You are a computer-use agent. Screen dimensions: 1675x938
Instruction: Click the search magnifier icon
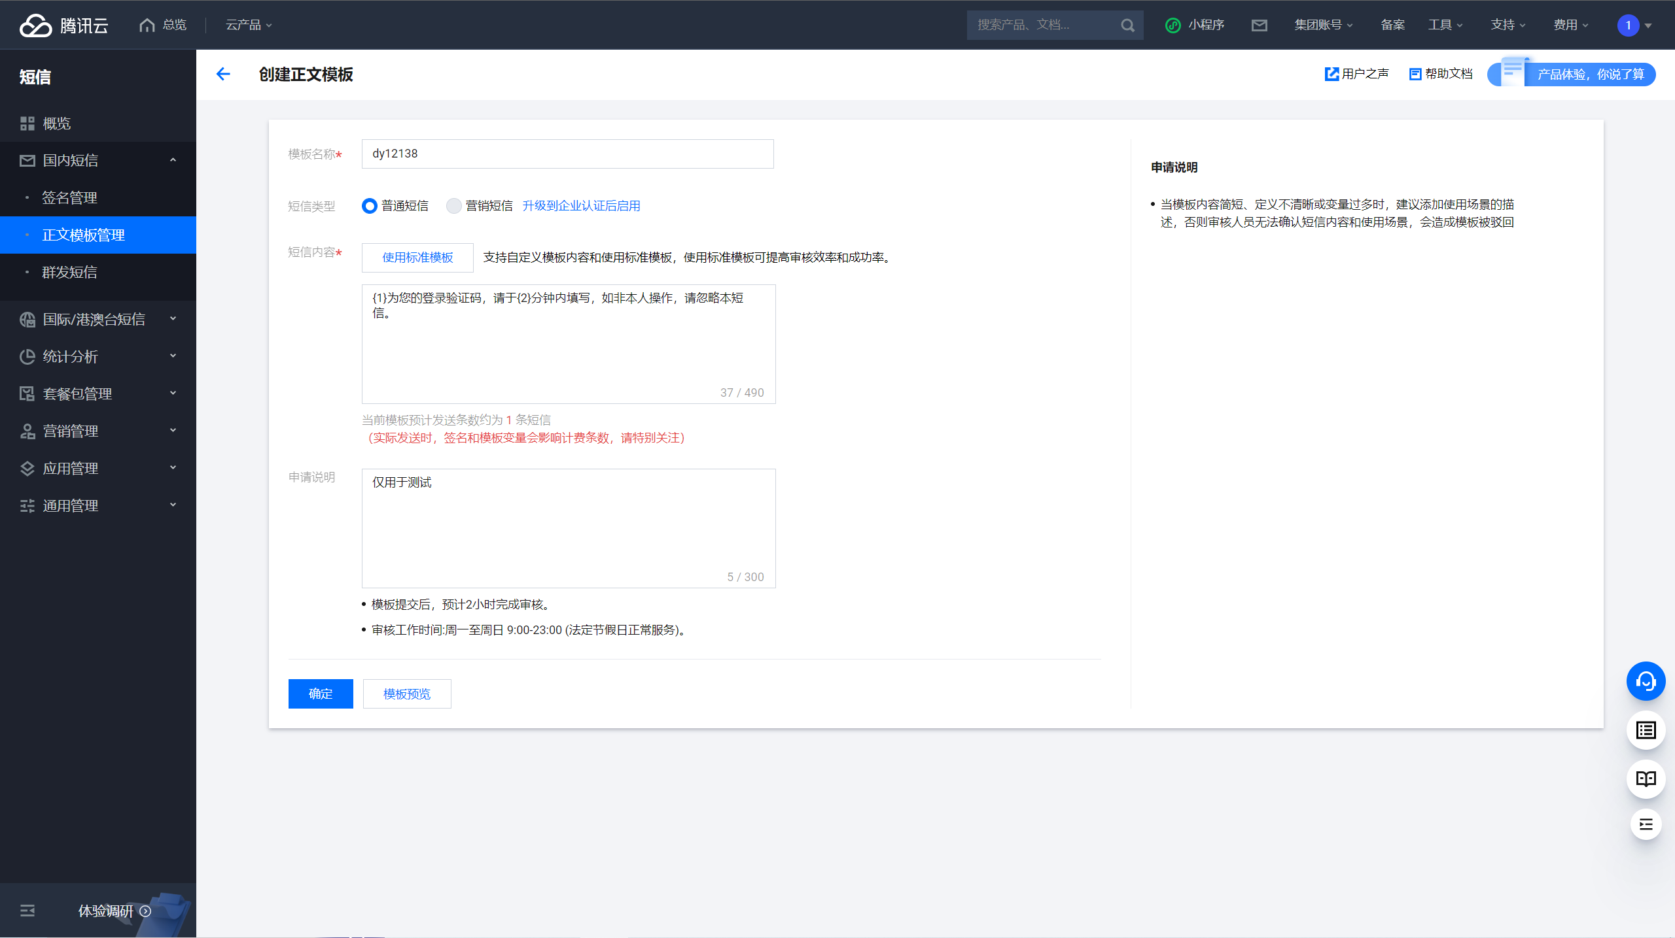(1127, 25)
